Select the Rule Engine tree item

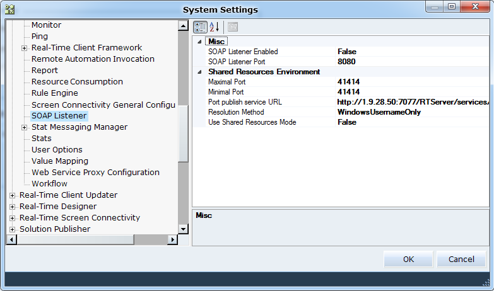coord(55,93)
